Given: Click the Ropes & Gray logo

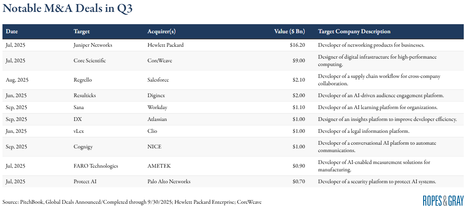Looking at the screenshot, I should click(443, 200).
